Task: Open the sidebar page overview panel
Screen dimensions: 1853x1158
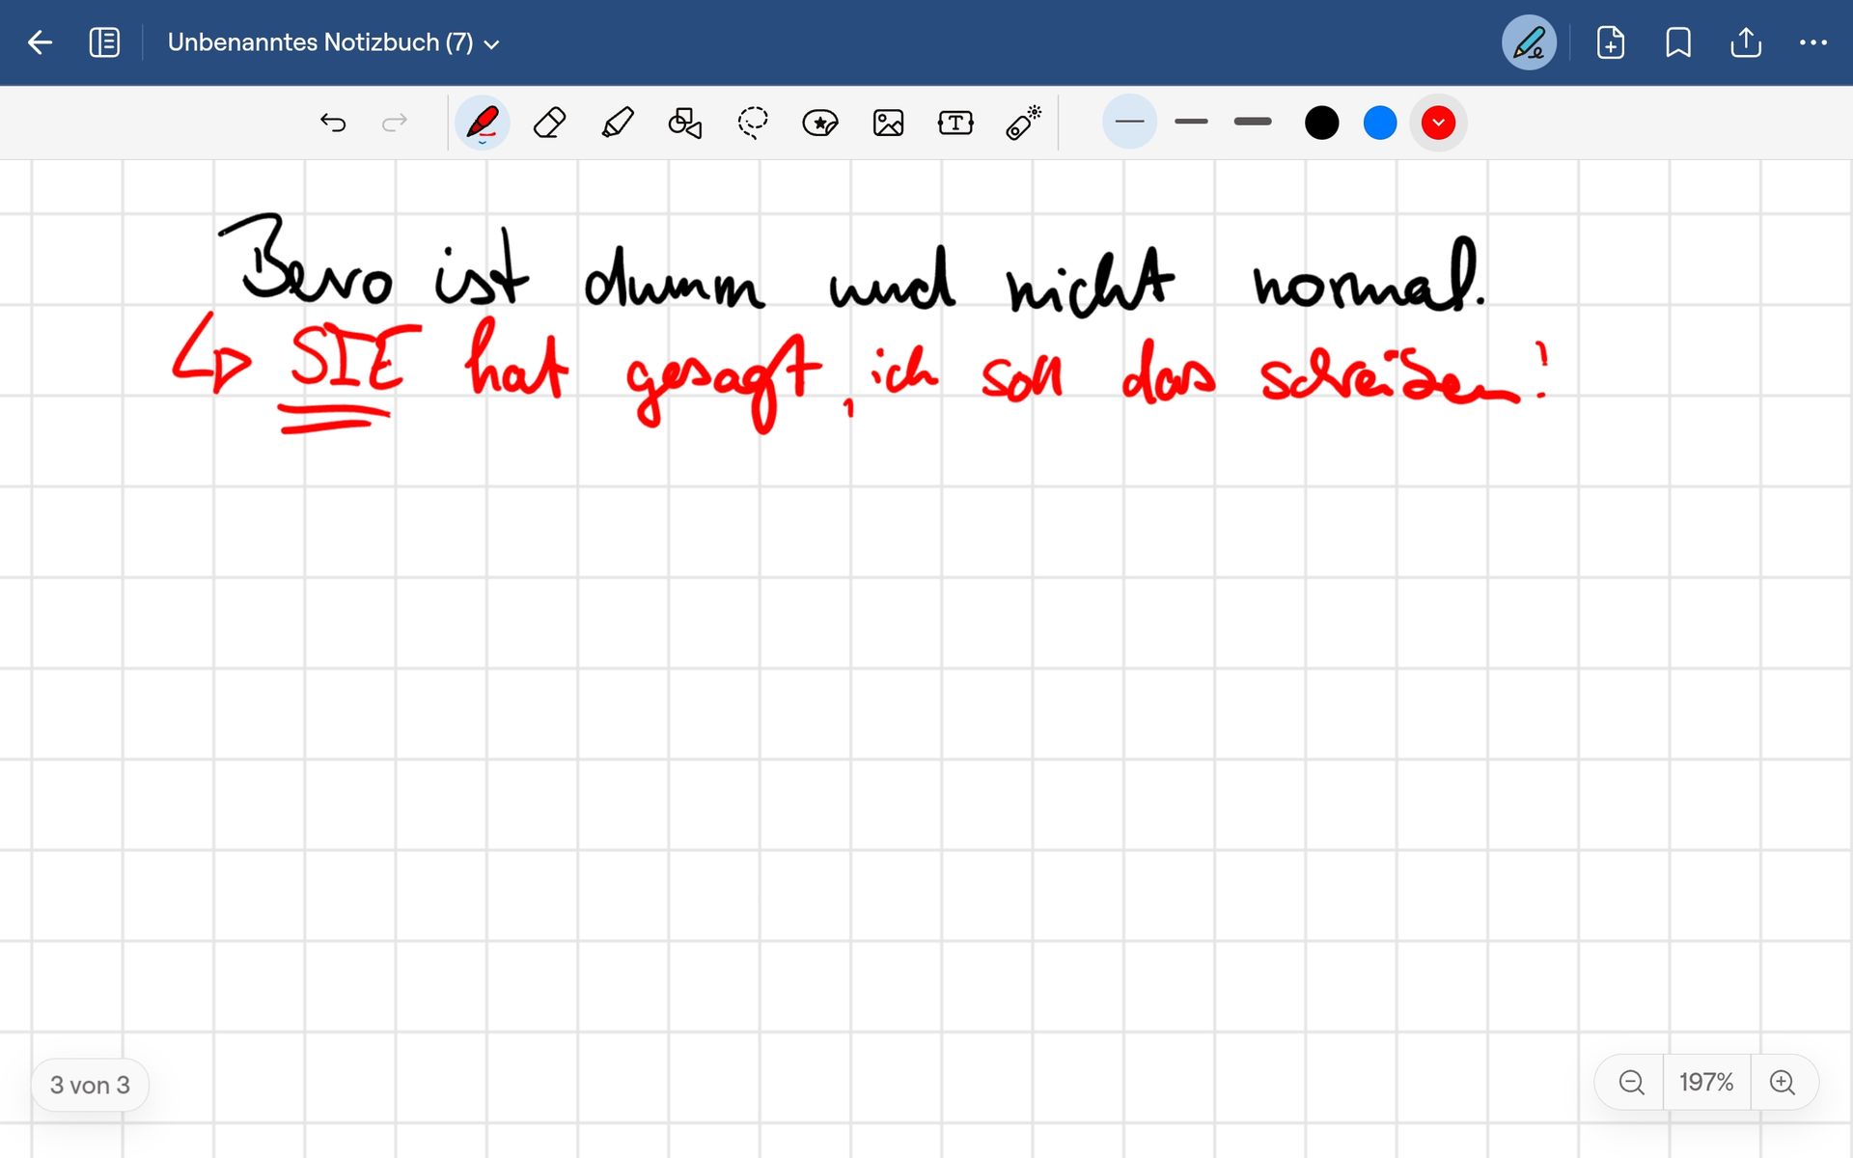Action: (x=104, y=42)
